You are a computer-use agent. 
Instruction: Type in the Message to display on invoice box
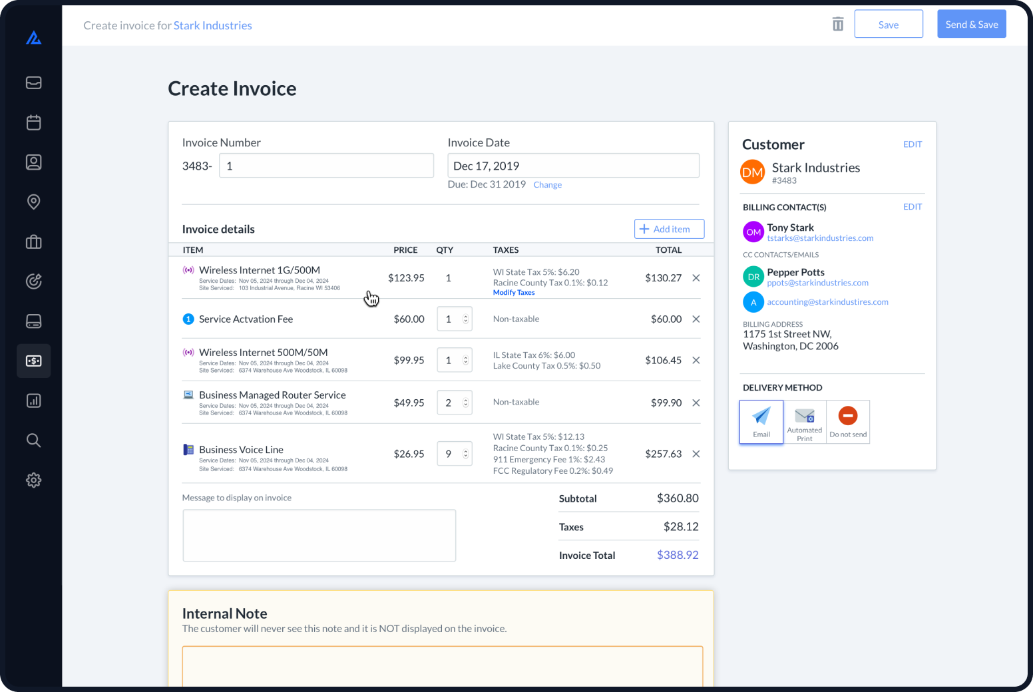pos(319,535)
